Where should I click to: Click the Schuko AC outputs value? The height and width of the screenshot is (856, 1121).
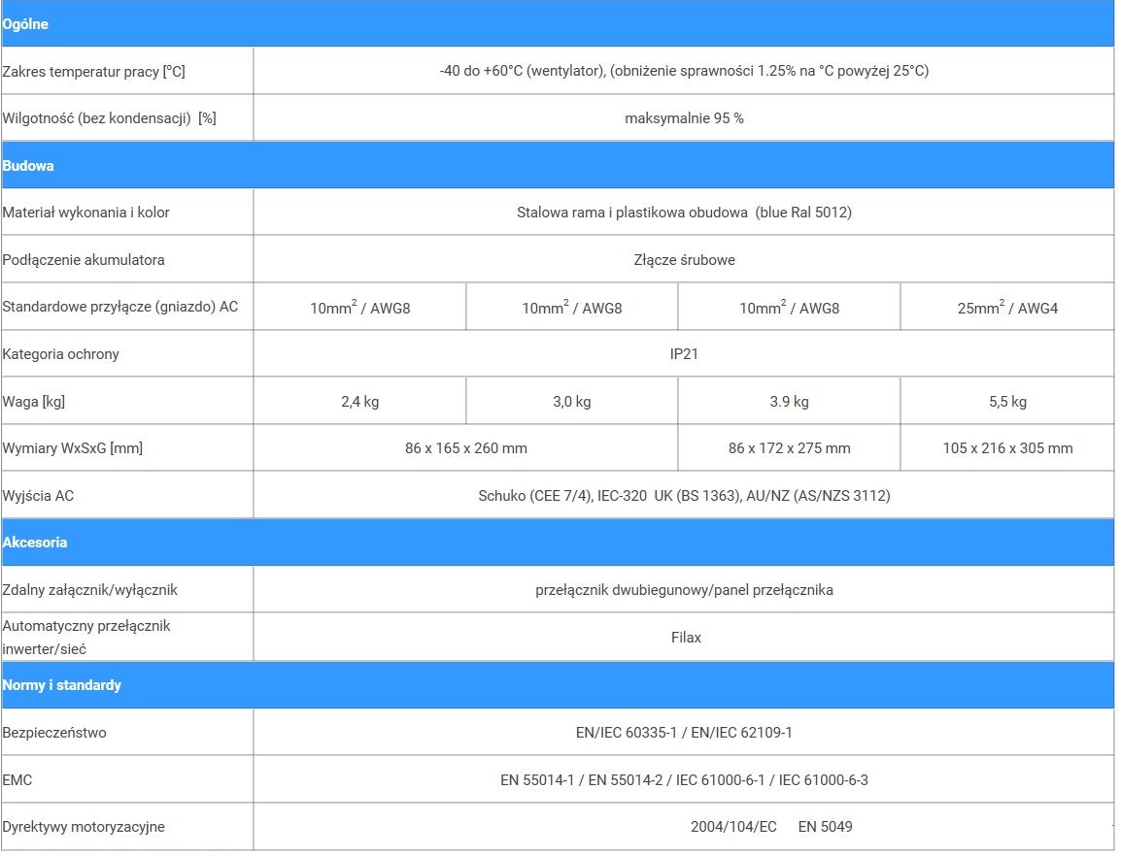coord(684,496)
